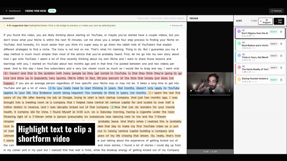Screen dimensions: 287x161
Task: Click the TRANSCRIPT panel header
Action: pos(9,18)
